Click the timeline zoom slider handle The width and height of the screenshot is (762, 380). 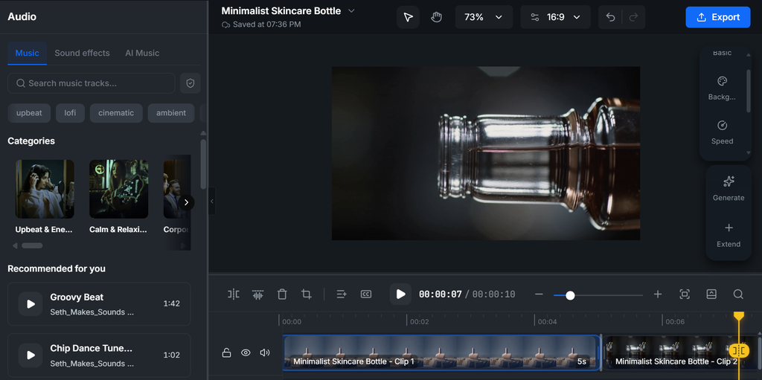(x=570, y=295)
